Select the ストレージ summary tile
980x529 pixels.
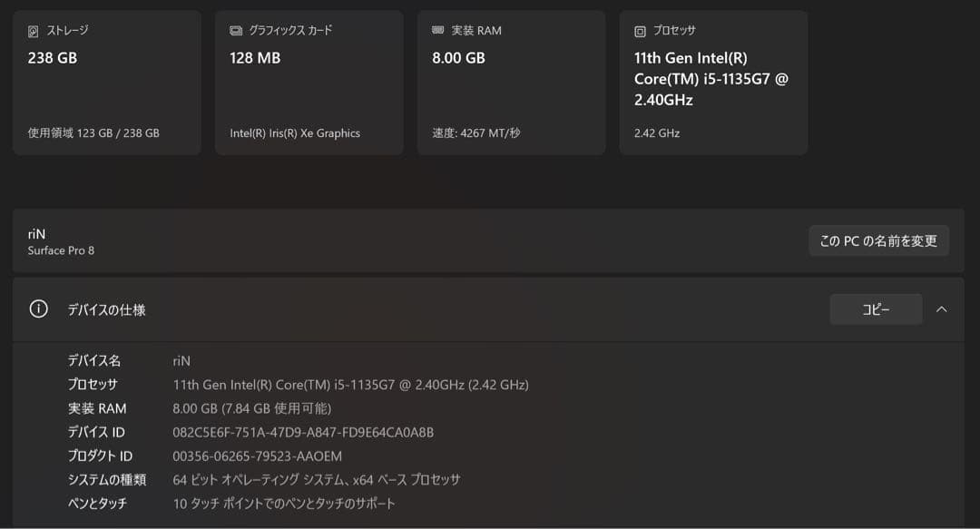[106, 82]
